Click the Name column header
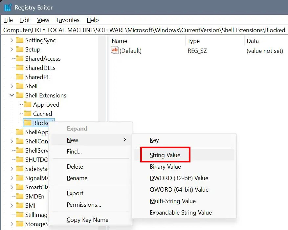Image resolution: width=288 pixels, height=230 pixels. coord(148,41)
